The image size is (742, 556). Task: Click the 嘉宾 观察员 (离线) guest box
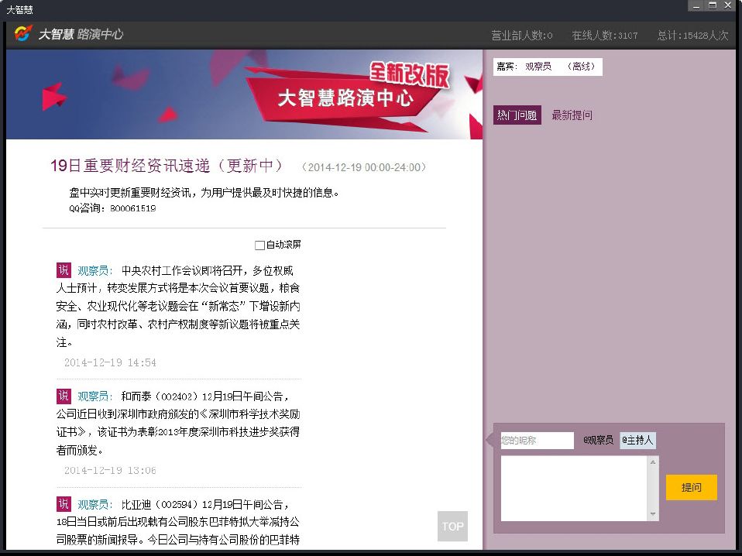click(x=548, y=67)
